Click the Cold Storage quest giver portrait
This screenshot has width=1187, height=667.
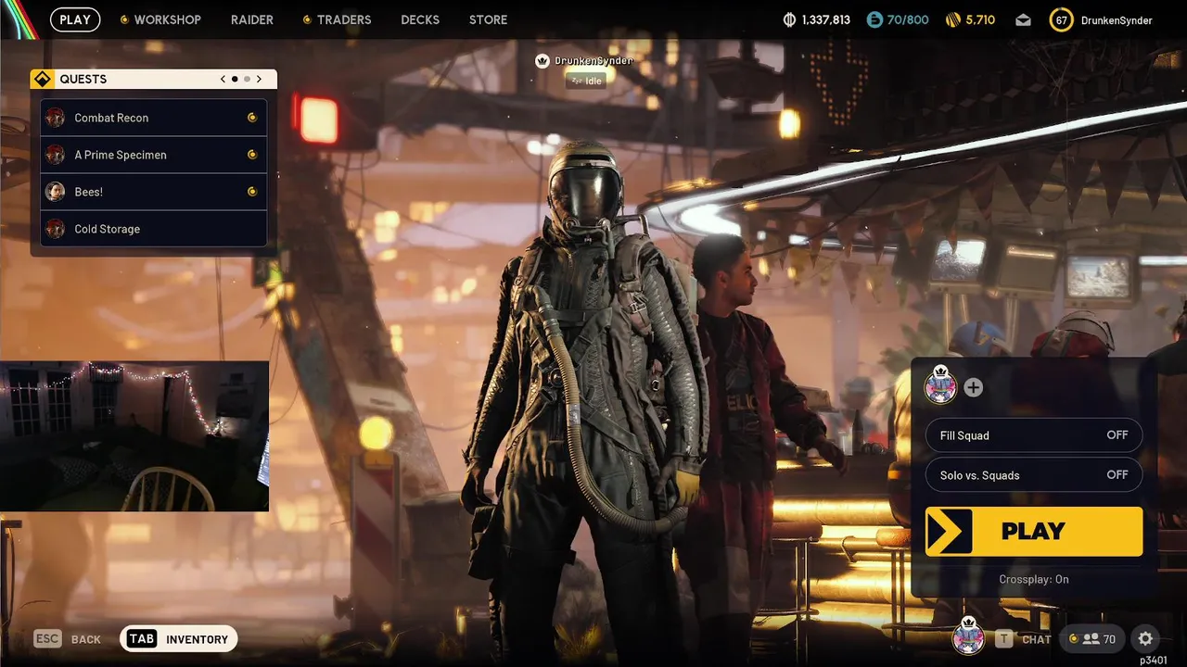pos(56,229)
